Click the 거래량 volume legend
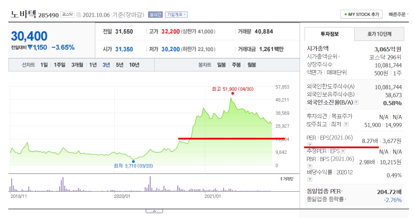Screen dimensions: 413x218 287,179
